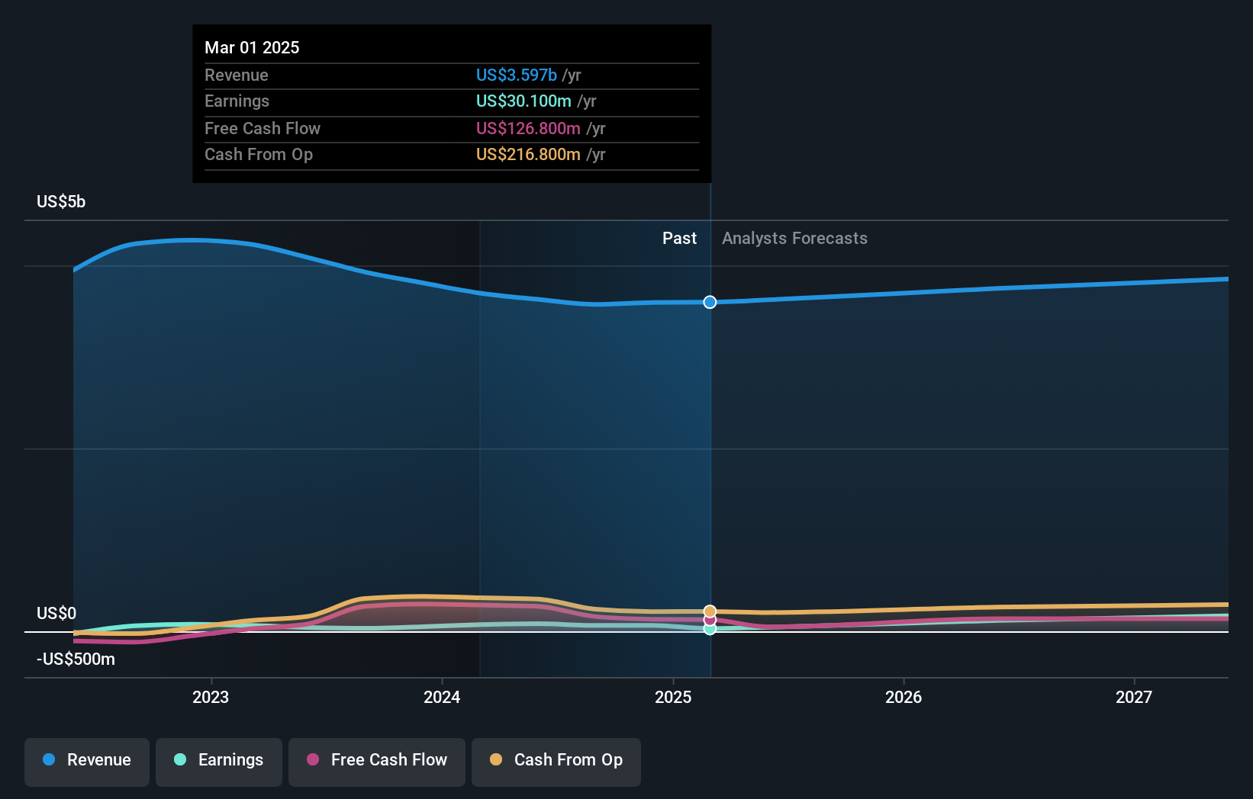Screen dimensions: 1253x799
Task: Click the teal Earnings data point marker
Action: [710, 629]
